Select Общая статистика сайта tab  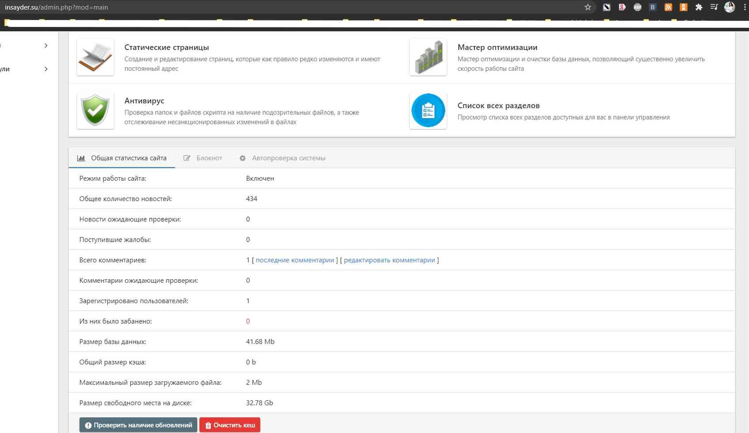(122, 158)
